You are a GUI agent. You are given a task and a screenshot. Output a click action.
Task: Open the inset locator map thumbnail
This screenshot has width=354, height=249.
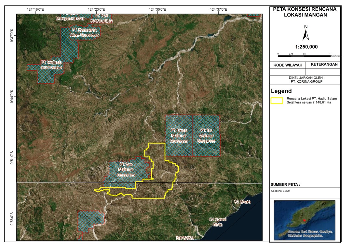[x=305, y=220]
